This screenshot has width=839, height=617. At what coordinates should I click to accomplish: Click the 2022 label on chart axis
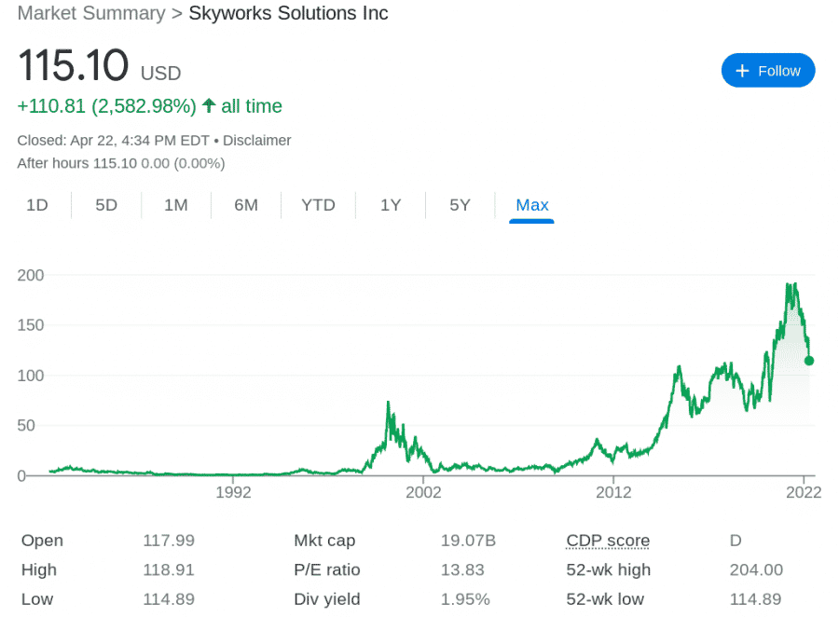click(804, 492)
